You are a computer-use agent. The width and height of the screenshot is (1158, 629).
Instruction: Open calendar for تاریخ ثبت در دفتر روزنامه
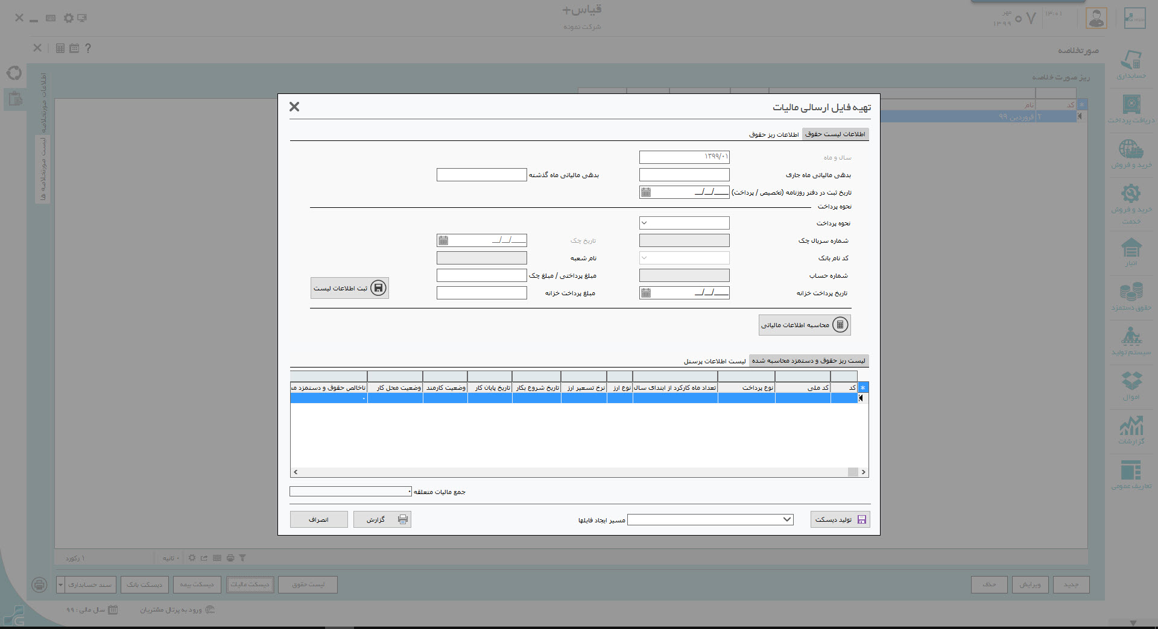pos(646,192)
